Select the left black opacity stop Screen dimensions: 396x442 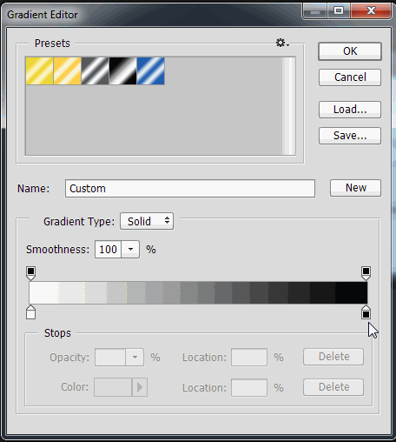click(31, 273)
